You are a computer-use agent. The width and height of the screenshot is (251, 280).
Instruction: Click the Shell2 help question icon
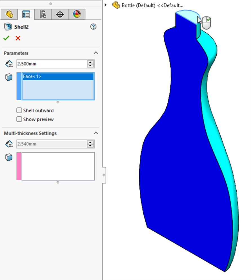click(x=93, y=27)
